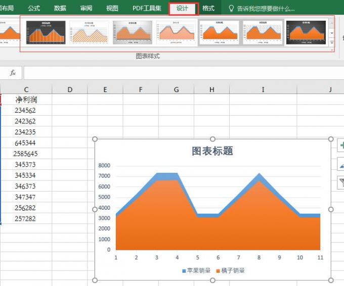Select cell containing 242362

point(26,121)
